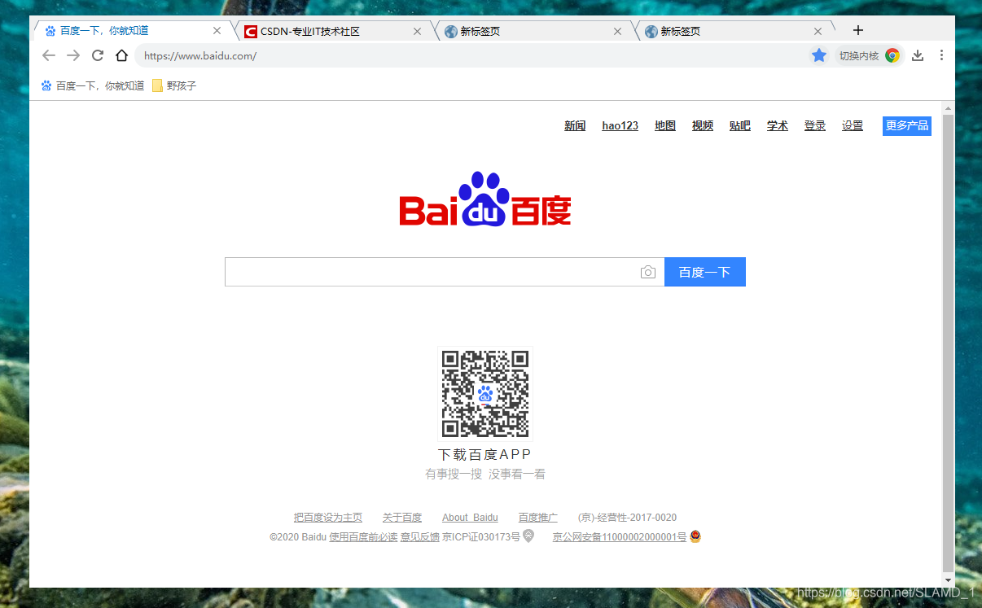Open the 野孩子 bookmark folder
Image resolution: width=982 pixels, height=608 pixels.
(174, 85)
